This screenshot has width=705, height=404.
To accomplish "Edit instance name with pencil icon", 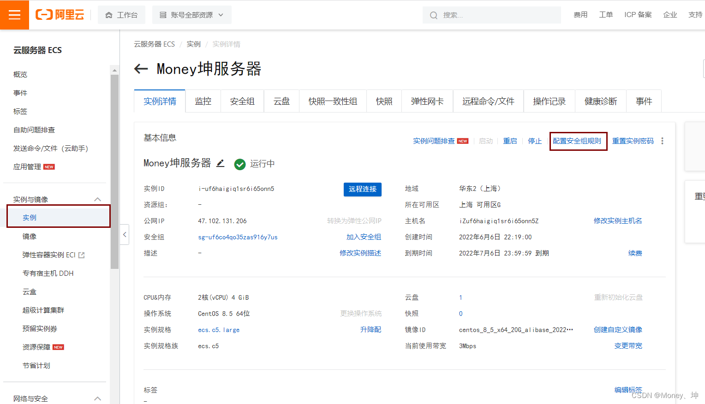I will [x=221, y=163].
